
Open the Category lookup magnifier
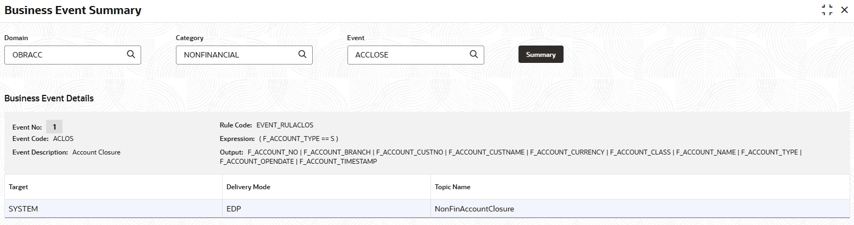click(302, 54)
